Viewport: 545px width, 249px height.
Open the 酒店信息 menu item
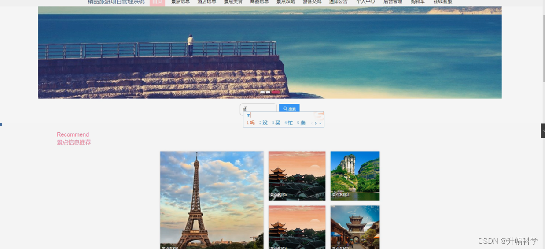tap(207, 2)
